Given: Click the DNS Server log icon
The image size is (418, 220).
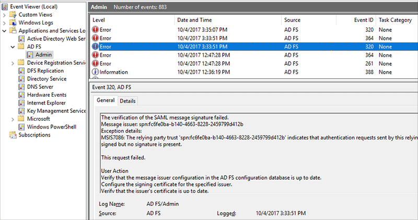Looking at the screenshot, I should pos(21,87).
